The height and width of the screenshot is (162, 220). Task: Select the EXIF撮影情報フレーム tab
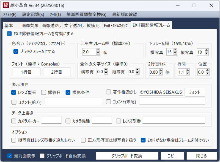coord(152,25)
